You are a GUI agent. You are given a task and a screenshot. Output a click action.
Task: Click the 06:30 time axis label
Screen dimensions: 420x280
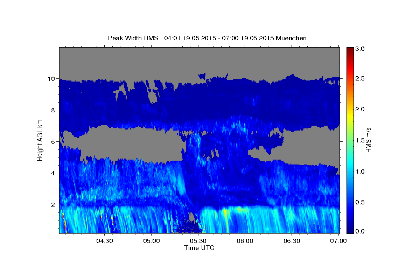(x=292, y=241)
